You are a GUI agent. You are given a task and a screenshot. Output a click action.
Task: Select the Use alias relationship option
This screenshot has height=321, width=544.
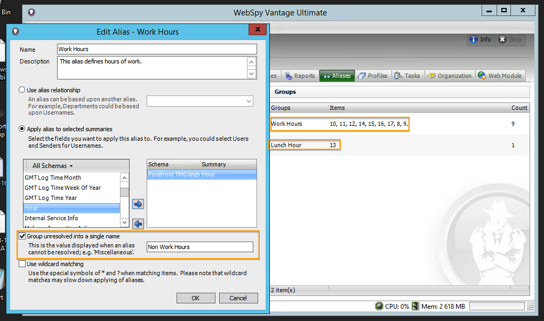pos(22,90)
